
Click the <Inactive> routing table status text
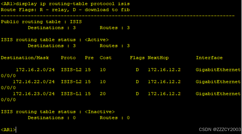click(x=100, y=112)
